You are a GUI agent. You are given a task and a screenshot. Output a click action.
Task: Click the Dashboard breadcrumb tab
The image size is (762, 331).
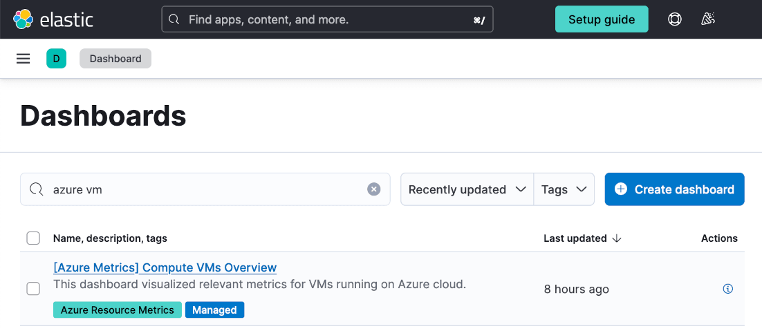tap(115, 59)
